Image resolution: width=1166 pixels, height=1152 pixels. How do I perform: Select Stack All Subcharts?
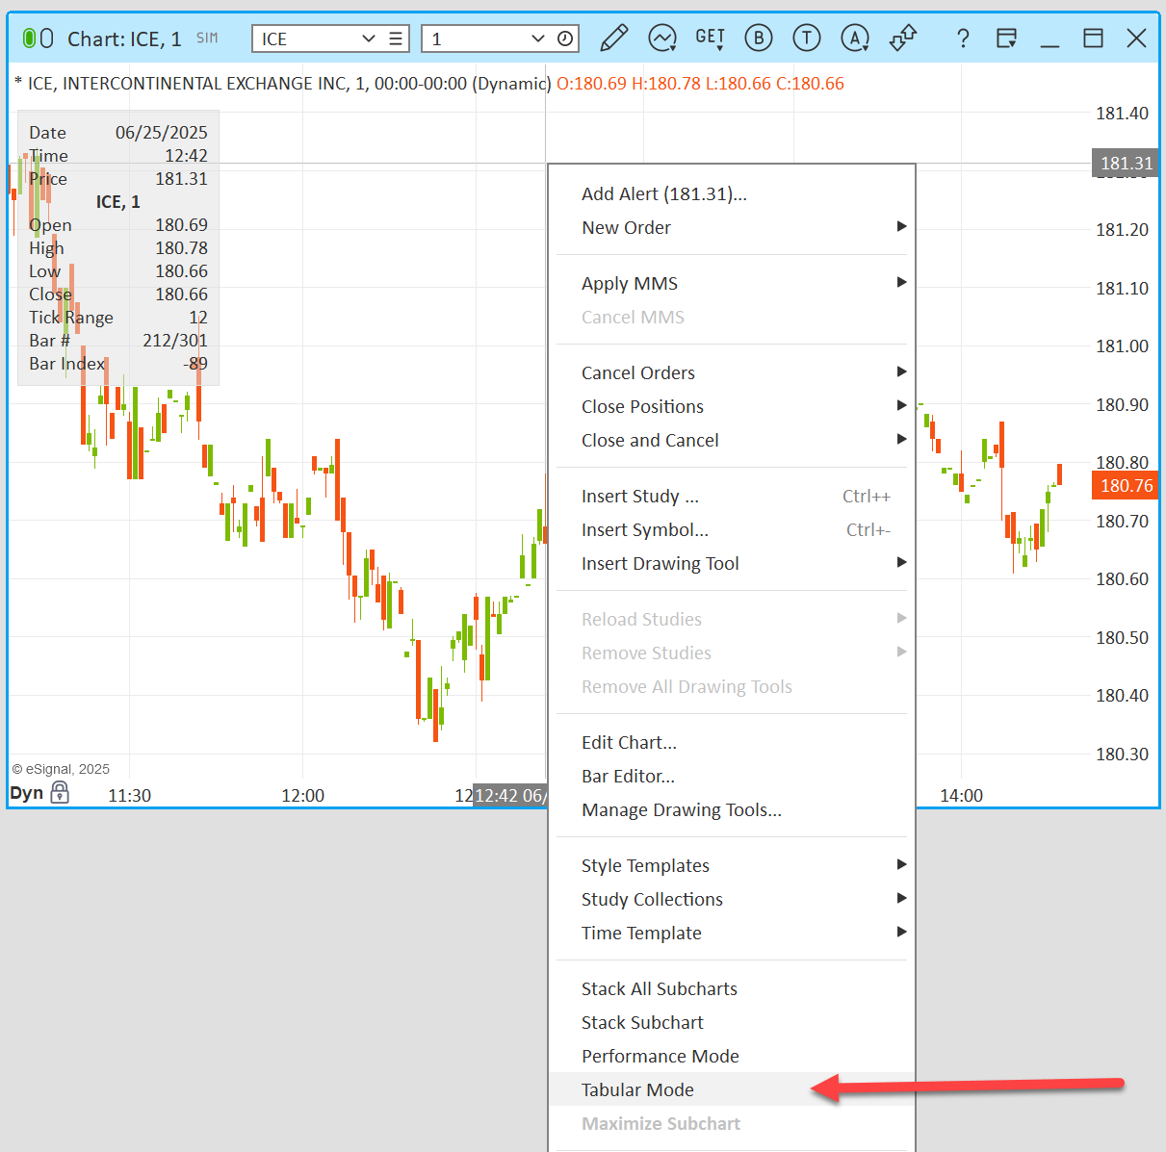(732, 989)
